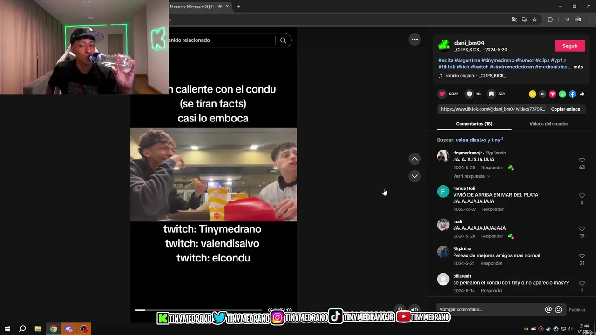Open Chrome extensions puzzle icon
Screen dimensions: 596x335
pyautogui.click(x=550, y=20)
